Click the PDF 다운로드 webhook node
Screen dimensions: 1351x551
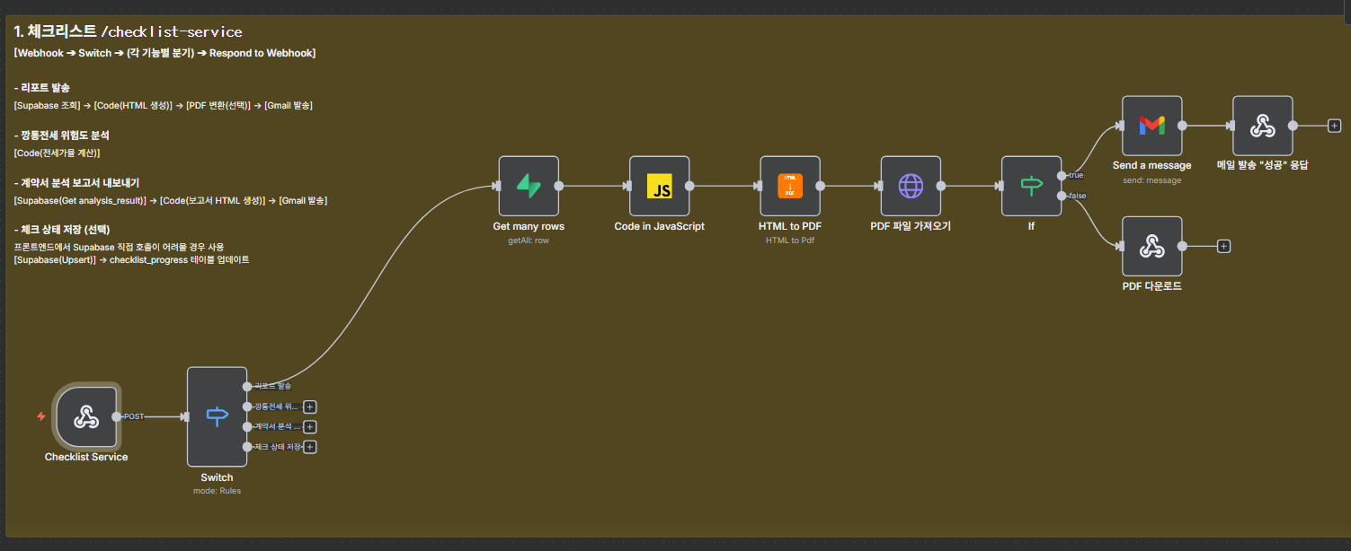[1151, 246]
